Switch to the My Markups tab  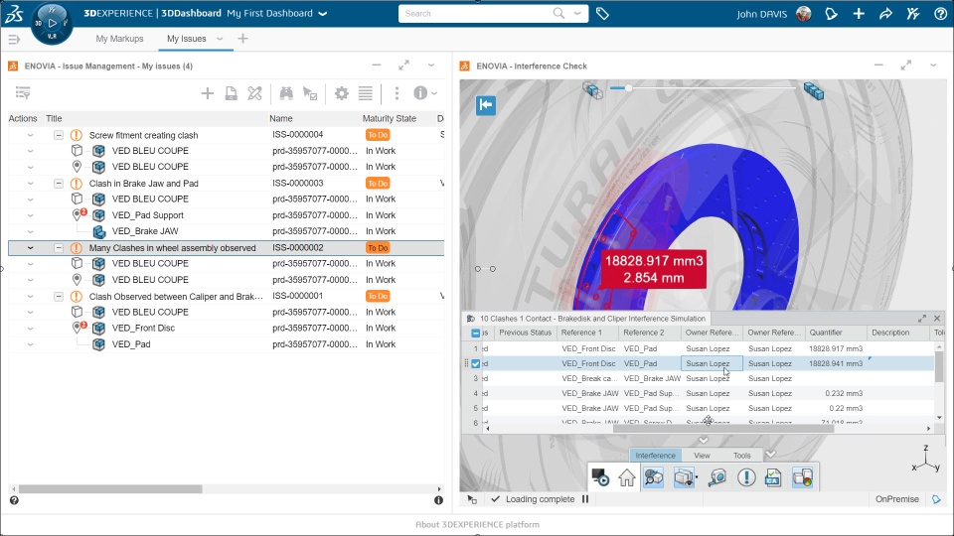click(119, 39)
